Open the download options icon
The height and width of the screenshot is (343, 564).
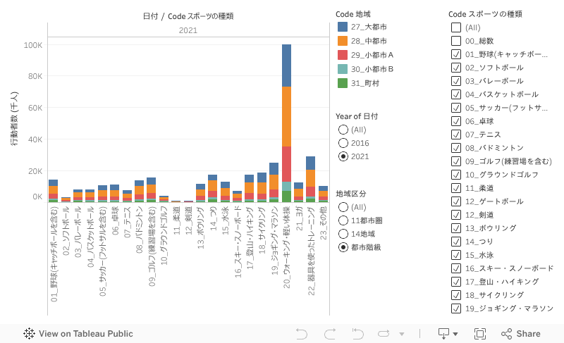pyautogui.click(x=443, y=334)
